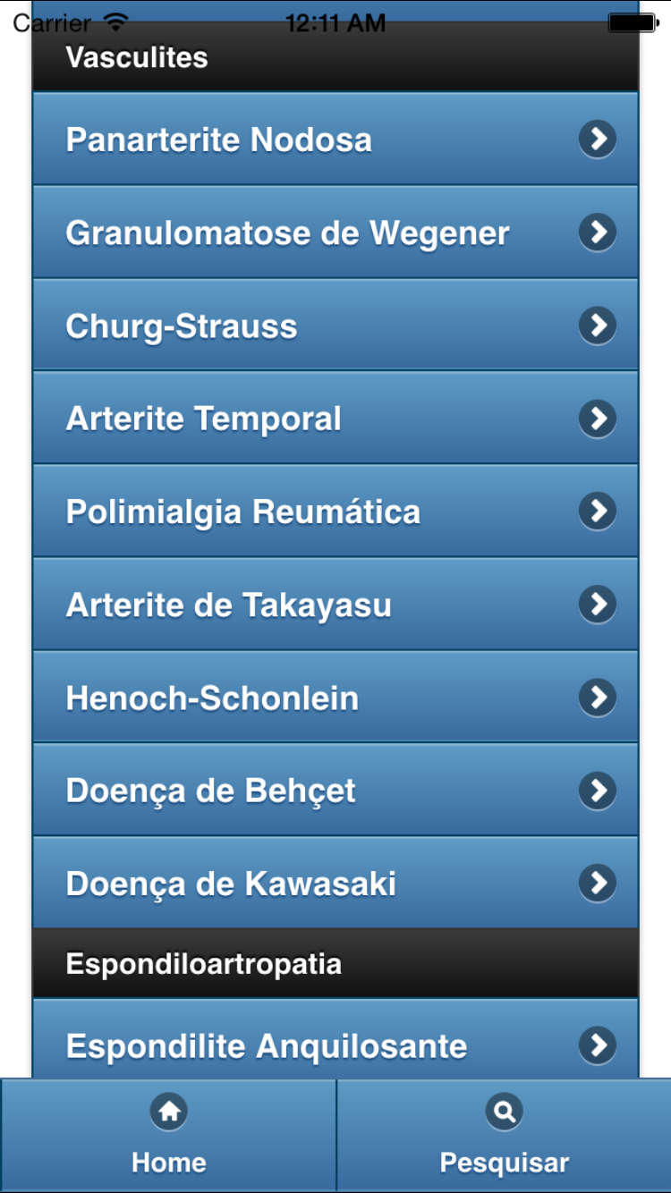Screen dimensions: 671x1193
Task: Switch to the Home tab label
Action: pyautogui.click(x=169, y=1163)
